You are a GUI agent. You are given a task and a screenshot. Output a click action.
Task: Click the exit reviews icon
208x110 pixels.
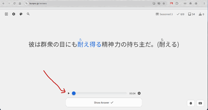(x=6, y=14)
